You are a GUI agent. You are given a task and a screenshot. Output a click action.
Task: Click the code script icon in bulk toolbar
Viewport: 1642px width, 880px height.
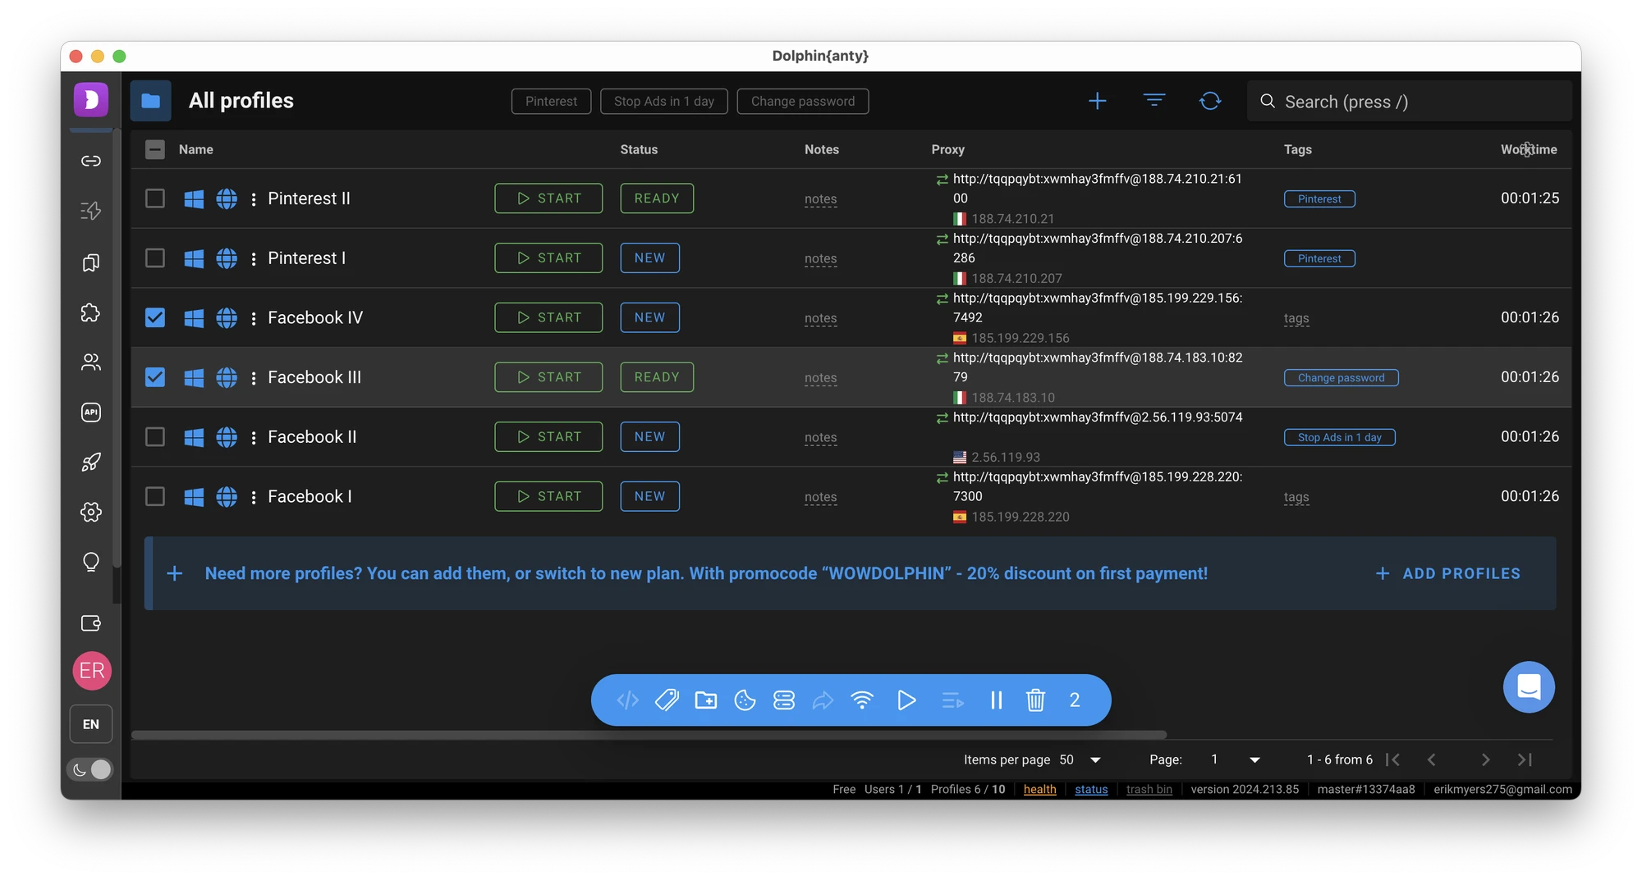[628, 700]
